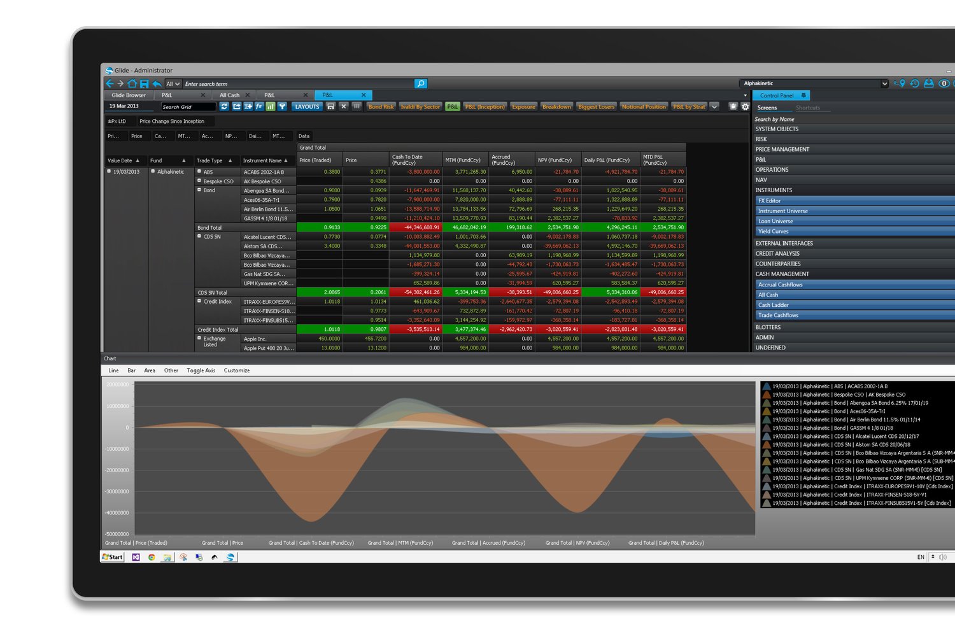Click the grid columns icon beside delete layout
Viewport: 955px width, 627px height.
click(357, 106)
